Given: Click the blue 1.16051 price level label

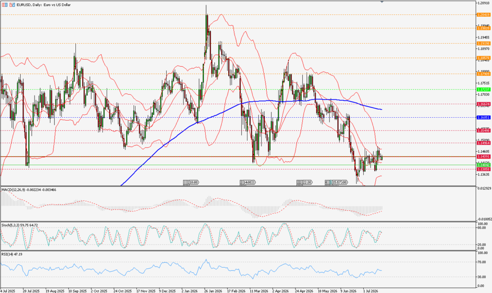Looking at the screenshot, I should click(483, 117).
